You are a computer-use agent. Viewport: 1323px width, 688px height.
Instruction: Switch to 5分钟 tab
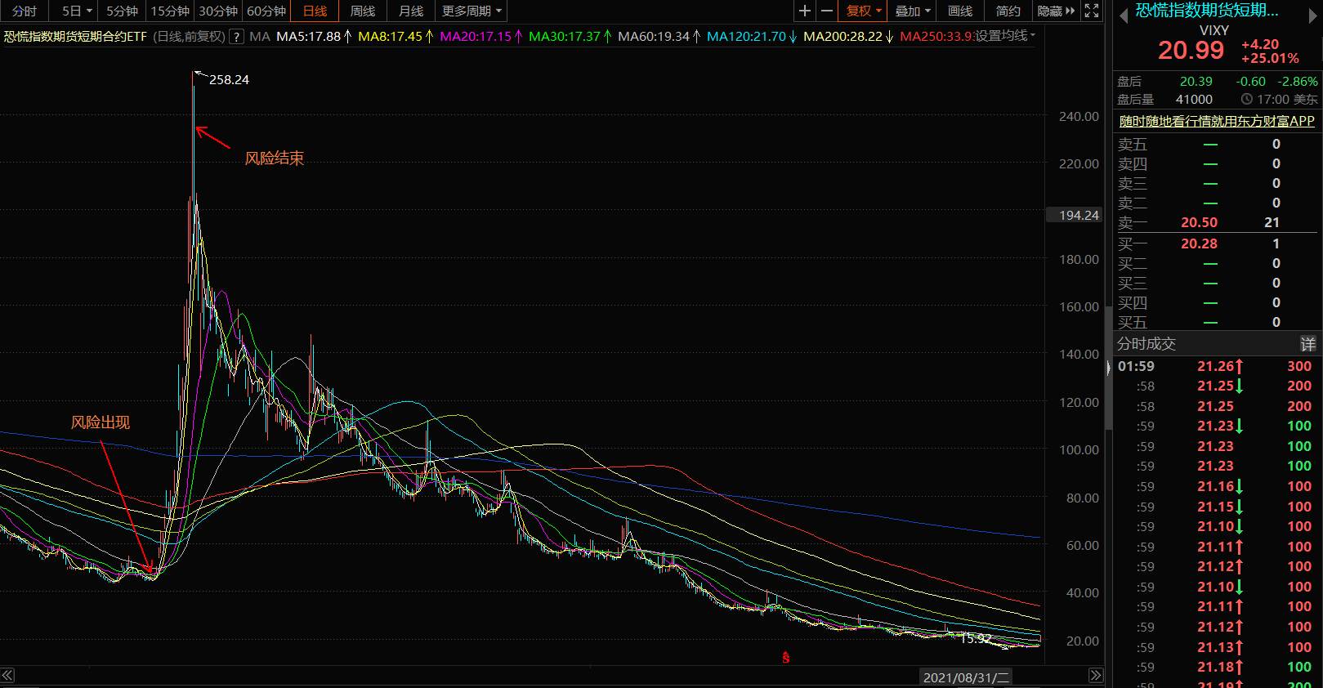(122, 11)
